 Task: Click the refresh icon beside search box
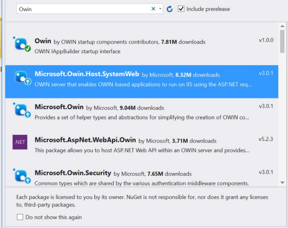pyautogui.click(x=170, y=9)
